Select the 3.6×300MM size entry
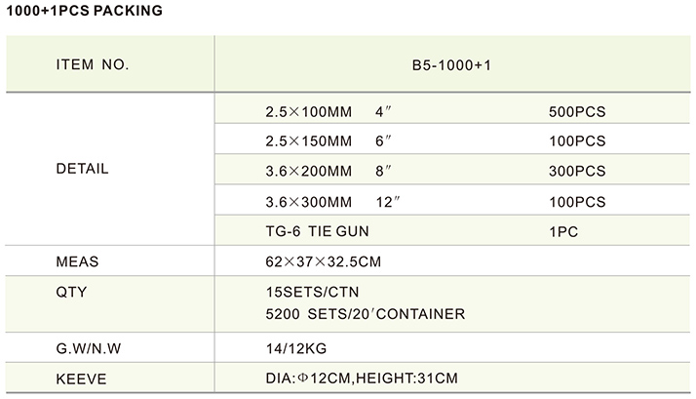 click(308, 202)
